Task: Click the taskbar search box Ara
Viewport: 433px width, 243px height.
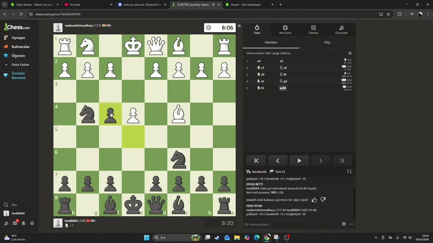Action: coord(177,238)
